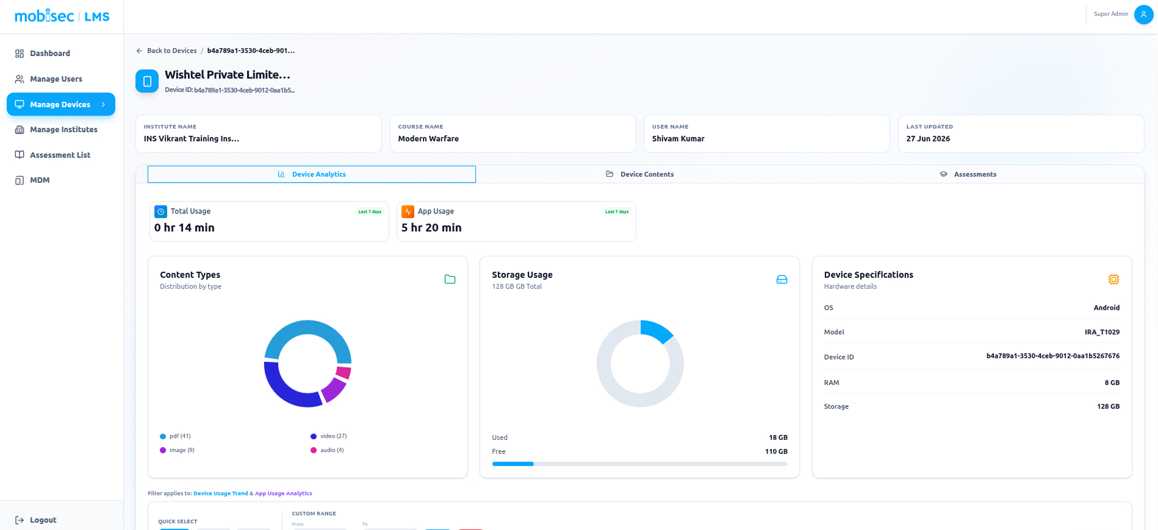Click the chip icon in Device Specifications
Viewport: 1158px width, 530px height.
tap(1113, 280)
